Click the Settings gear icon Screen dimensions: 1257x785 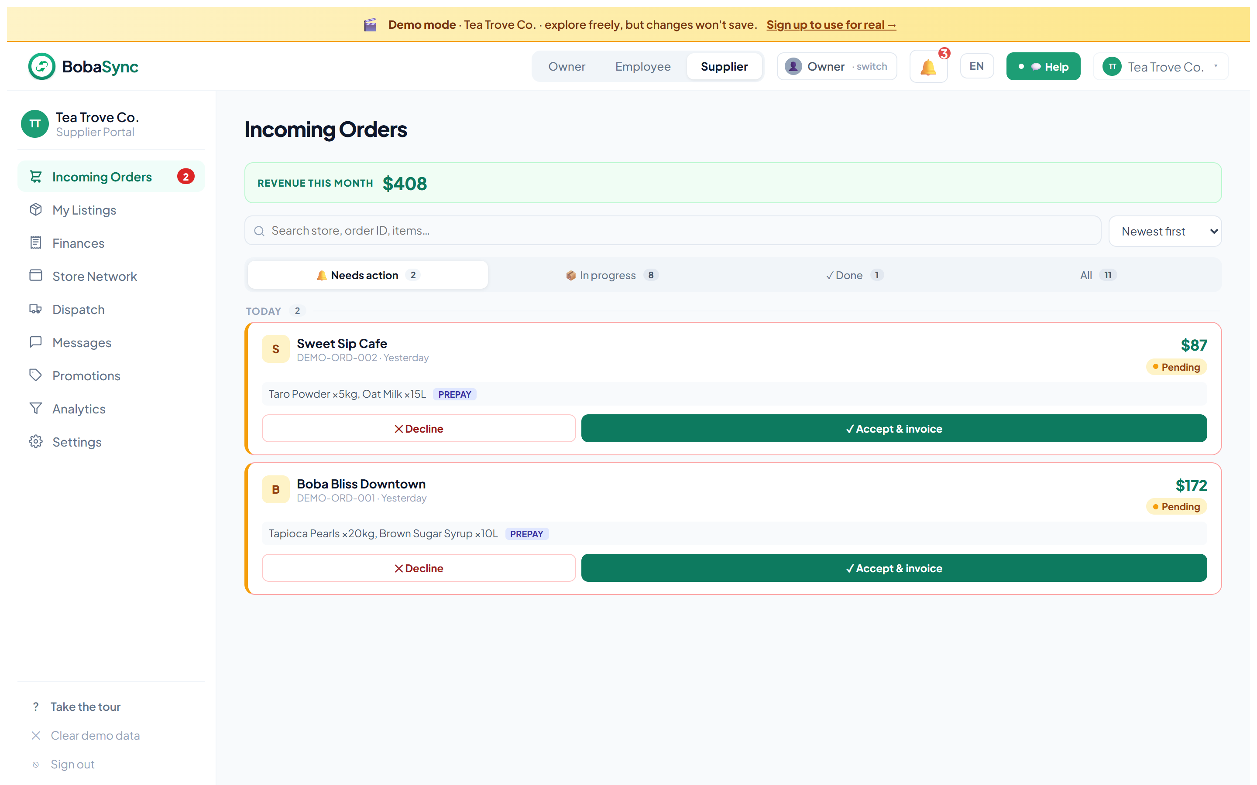coord(36,442)
